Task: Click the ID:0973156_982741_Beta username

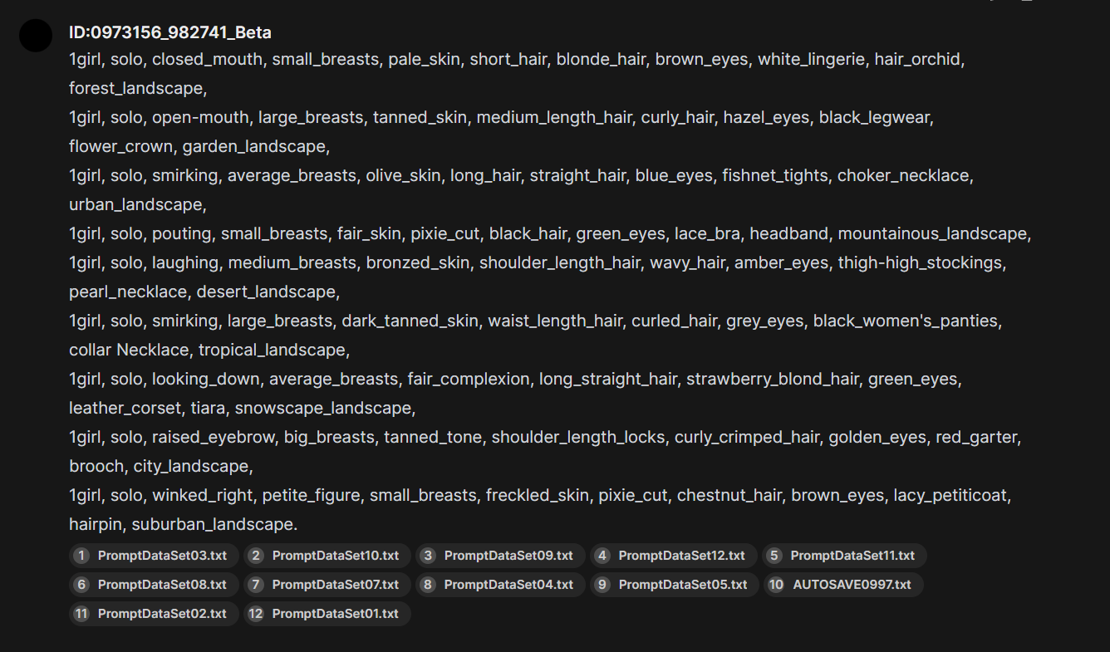Action: 170,32
